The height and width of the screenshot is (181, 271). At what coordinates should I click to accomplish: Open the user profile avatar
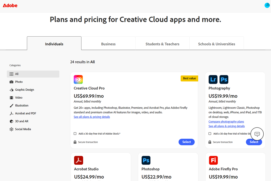point(267,5)
